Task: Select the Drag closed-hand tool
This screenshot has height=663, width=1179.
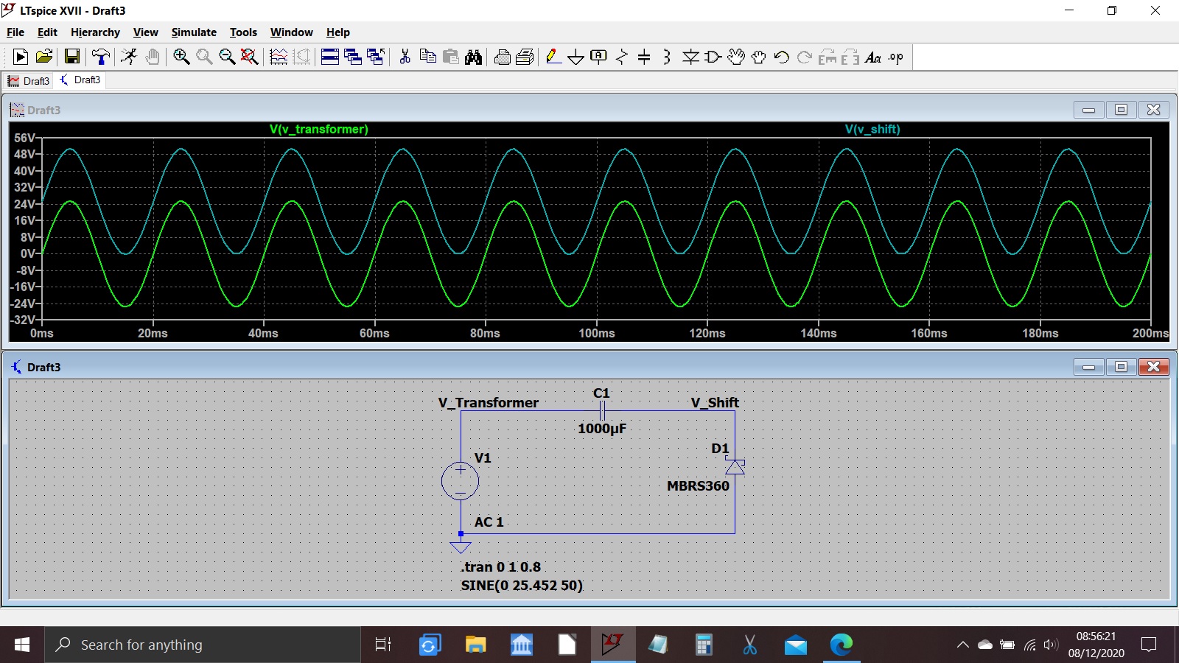Action: pos(759,57)
